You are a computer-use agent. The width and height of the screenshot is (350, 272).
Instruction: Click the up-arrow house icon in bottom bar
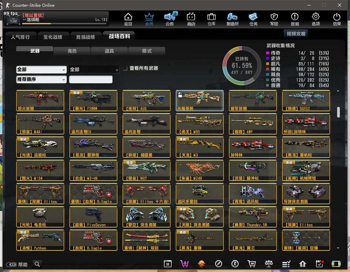[x=303, y=264]
